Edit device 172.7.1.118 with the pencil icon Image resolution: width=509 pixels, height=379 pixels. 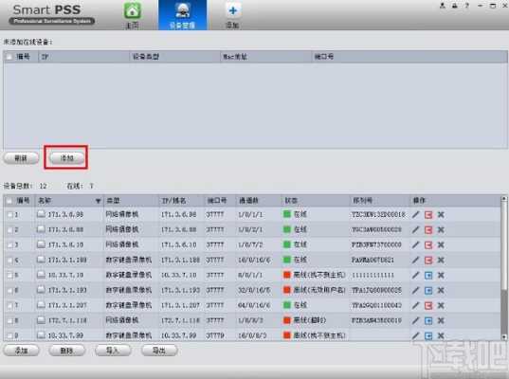(x=416, y=320)
